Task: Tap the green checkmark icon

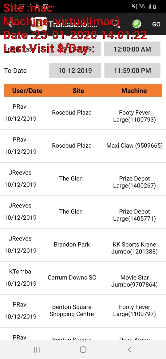Action: point(137,24)
